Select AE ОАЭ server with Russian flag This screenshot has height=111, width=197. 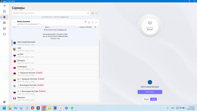[x=55, y=55]
